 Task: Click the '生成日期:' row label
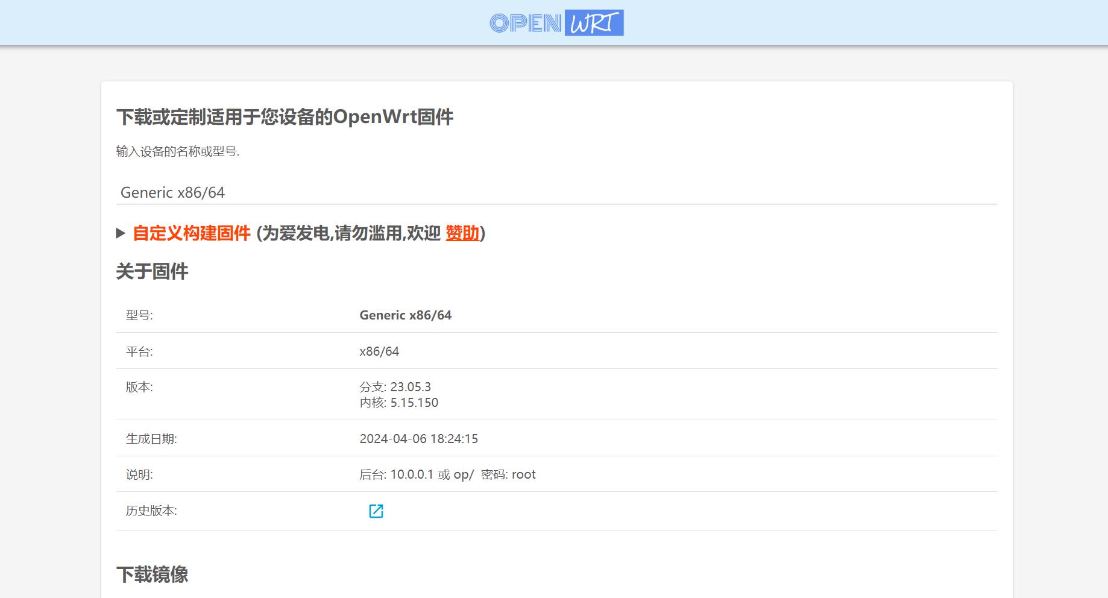(x=151, y=439)
